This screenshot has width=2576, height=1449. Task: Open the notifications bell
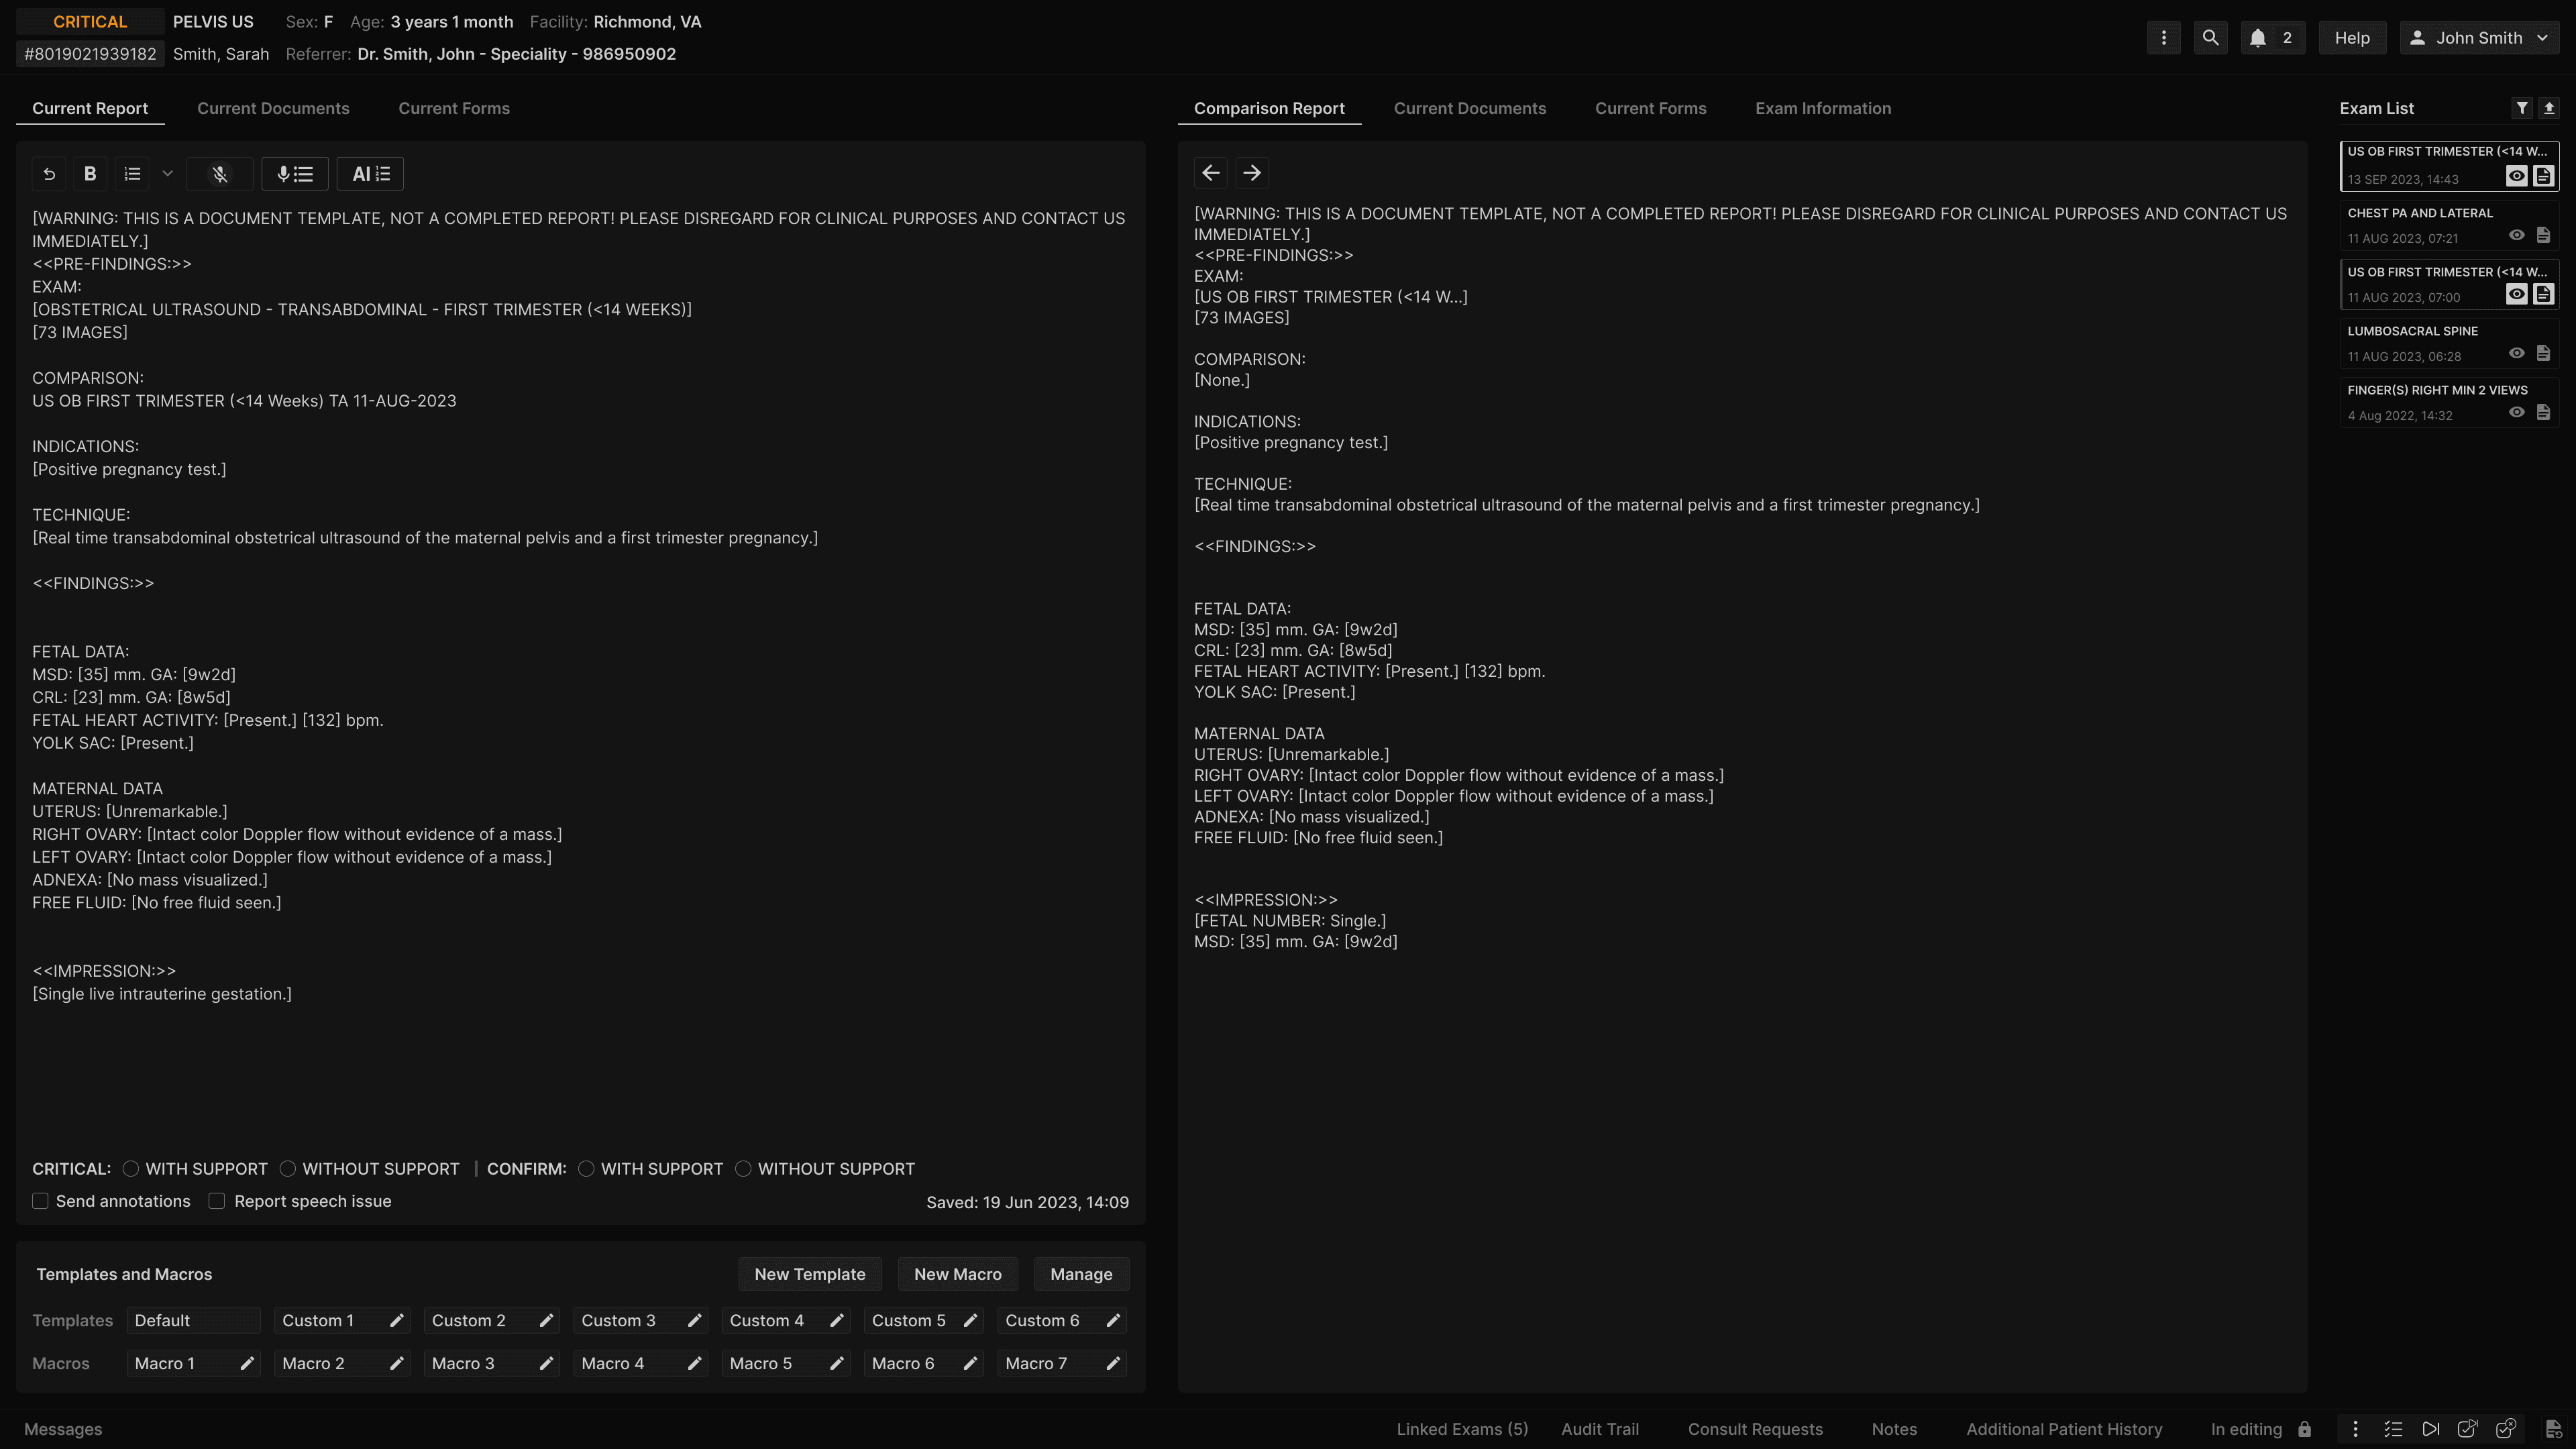click(2258, 38)
